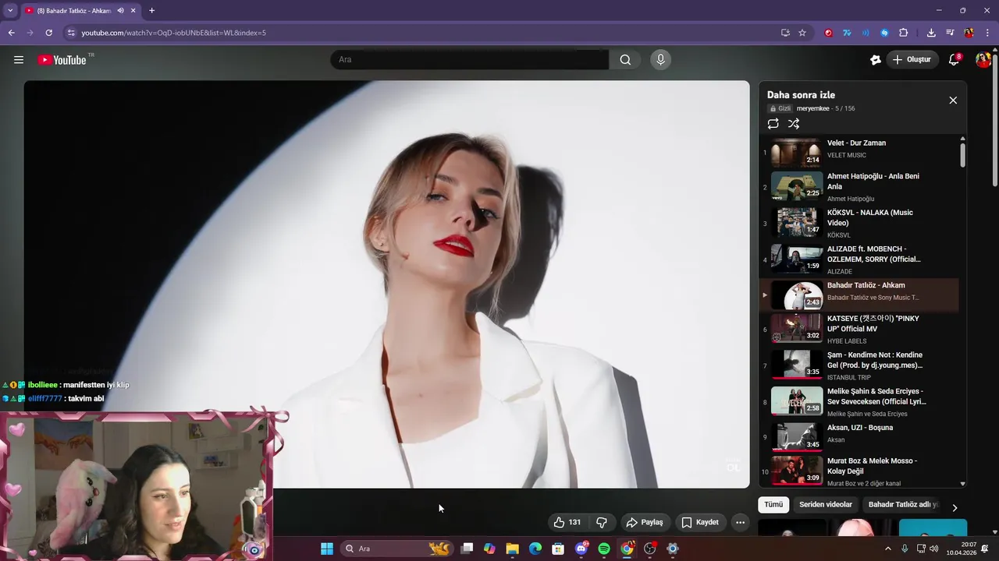Play KÖKSVL - NALAKA music video
Image resolution: width=999 pixels, height=561 pixels.
[x=859, y=224]
